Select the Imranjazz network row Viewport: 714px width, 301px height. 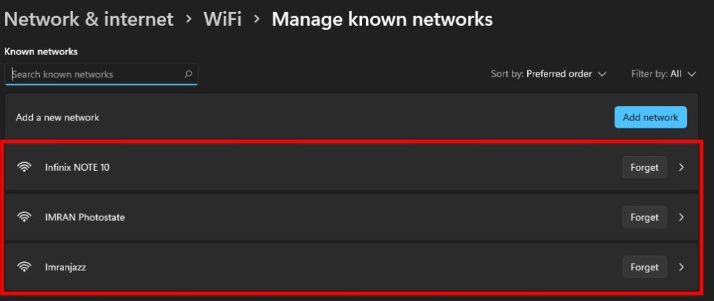click(x=351, y=267)
